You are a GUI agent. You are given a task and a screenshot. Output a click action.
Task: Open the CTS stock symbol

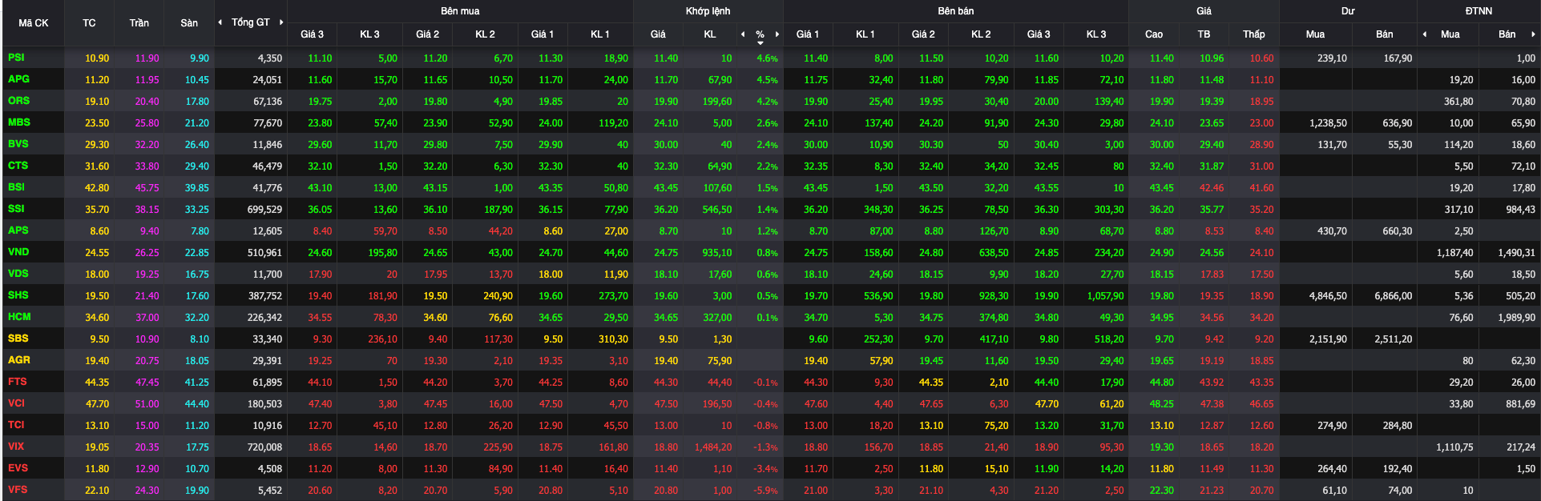tap(18, 166)
